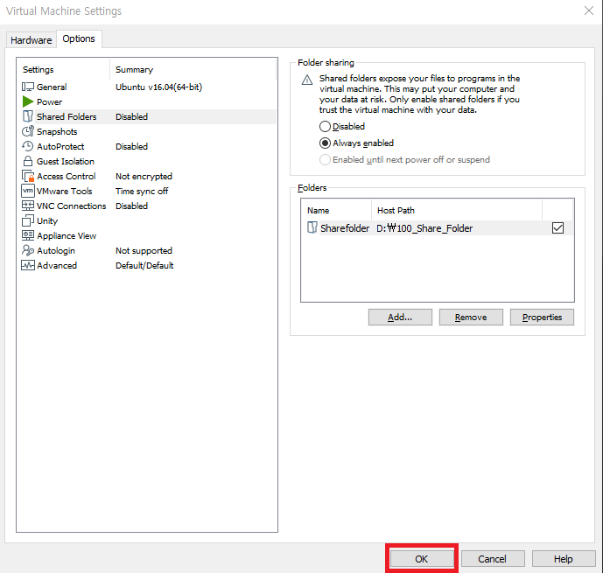The image size is (603, 573).
Task: Click the Shared Folders icon in settings list
Action: click(x=28, y=116)
